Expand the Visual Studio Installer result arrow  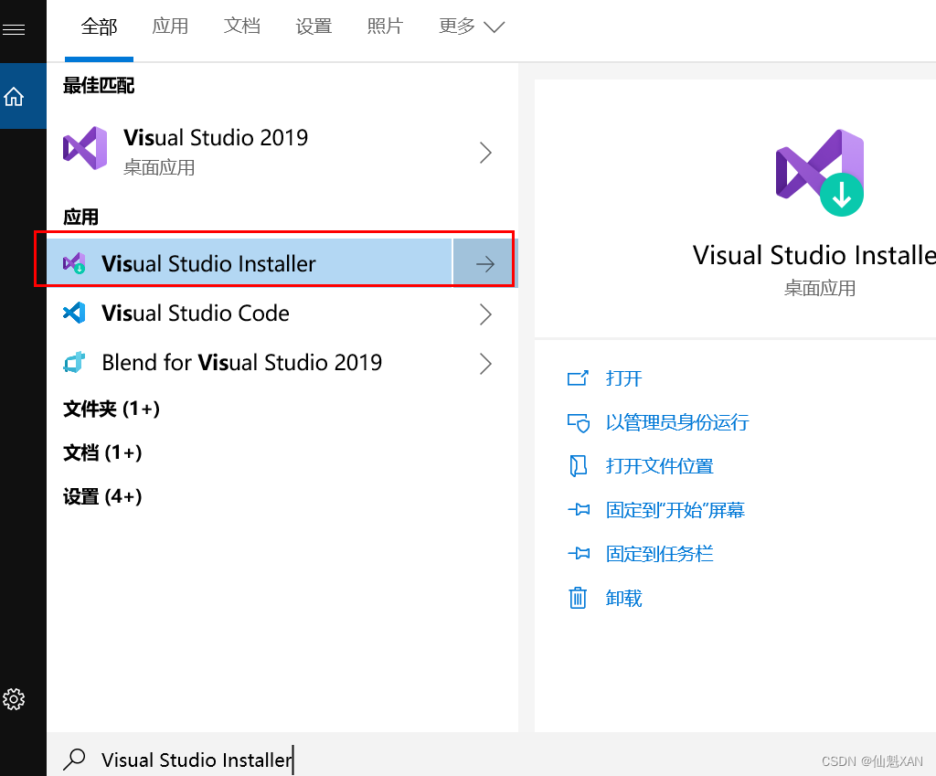coord(484,264)
